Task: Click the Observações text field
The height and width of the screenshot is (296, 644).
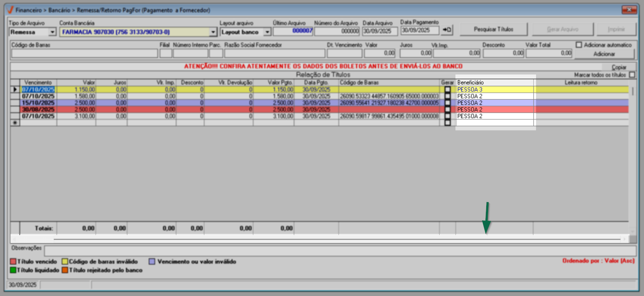Action: [x=340, y=250]
